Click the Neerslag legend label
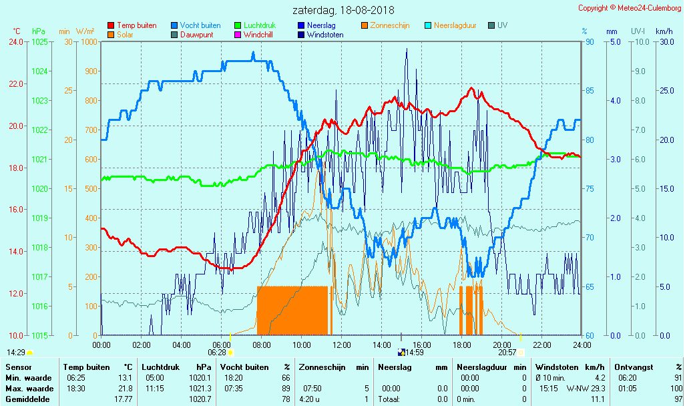Screen dimensions: 685x406 [x=321, y=25]
